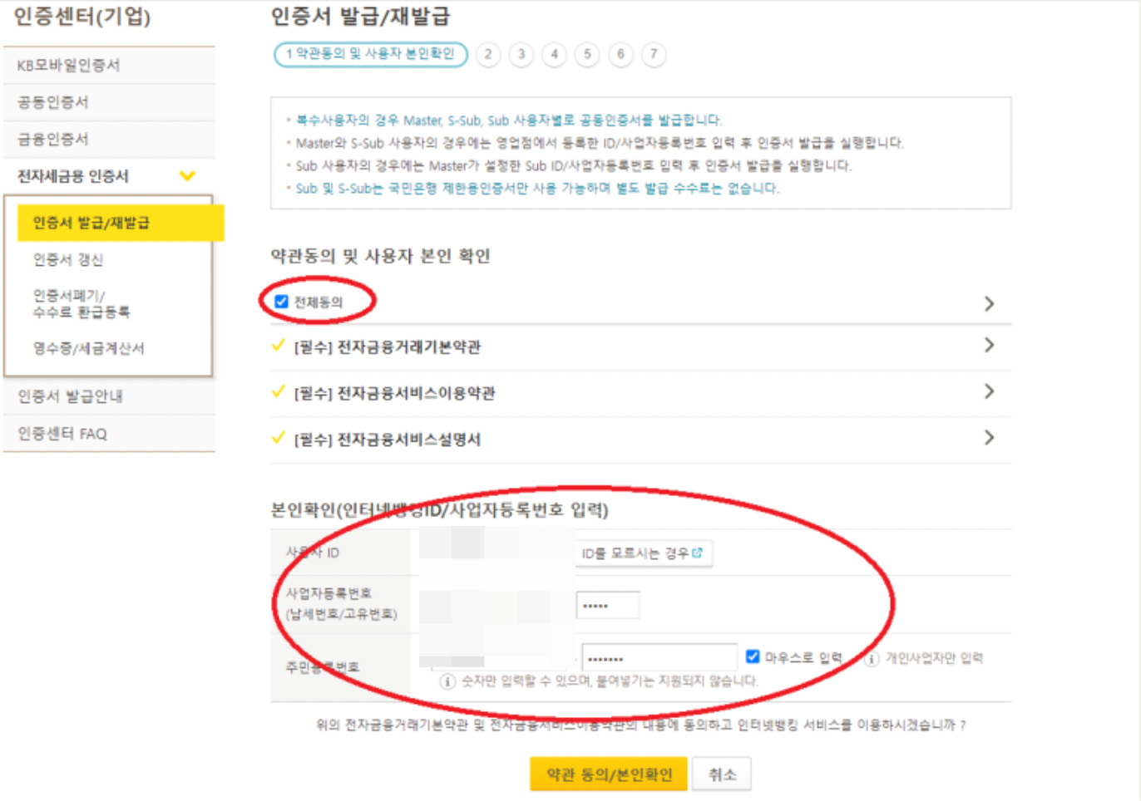Open the '전자금융거래기본약관' terms with its chevron
Image resolution: width=1141 pixels, height=801 pixels.
click(989, 346)
